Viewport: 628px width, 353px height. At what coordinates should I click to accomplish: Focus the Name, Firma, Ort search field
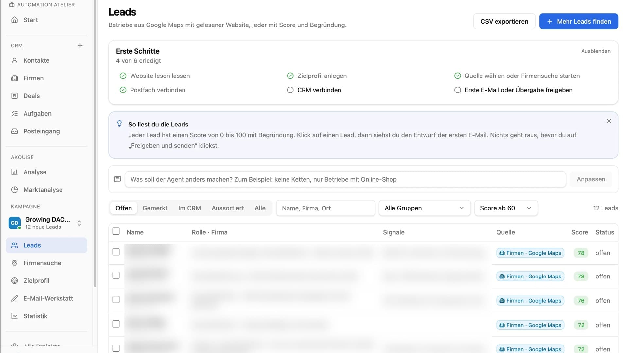[325, 208]
